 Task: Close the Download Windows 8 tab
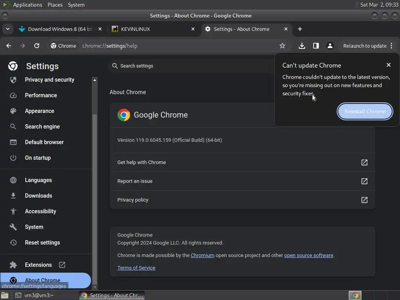(100, 29)
